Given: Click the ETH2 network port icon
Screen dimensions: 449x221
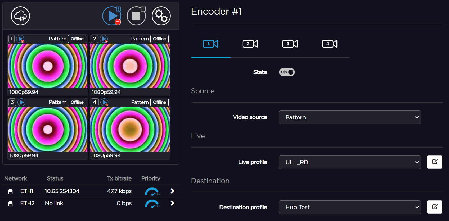Looking at the screenshot, I should pos(10,204).
